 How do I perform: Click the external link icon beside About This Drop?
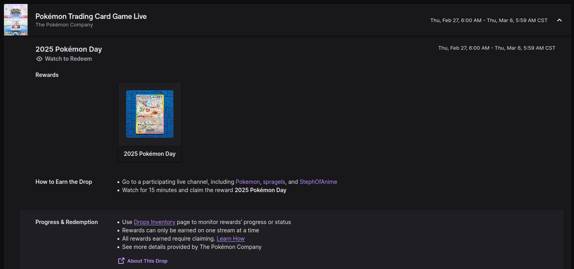tap(121, 261)
